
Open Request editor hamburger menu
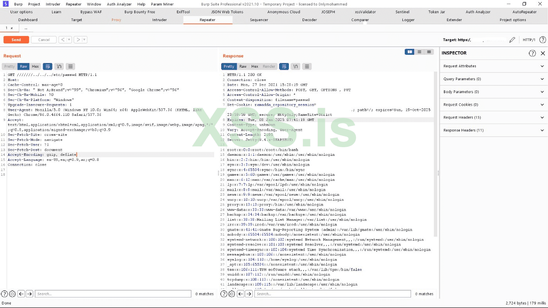point(70,67)
